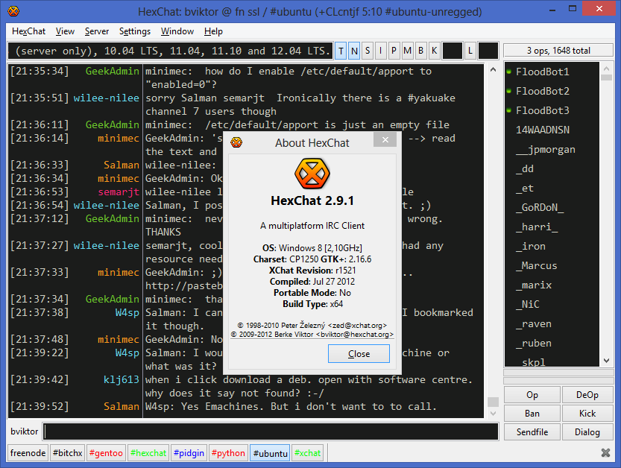The height and width of the screenshot is (468, 621).
Task: Toggle the K keyword mode button
Action: (x=434, y=51)
